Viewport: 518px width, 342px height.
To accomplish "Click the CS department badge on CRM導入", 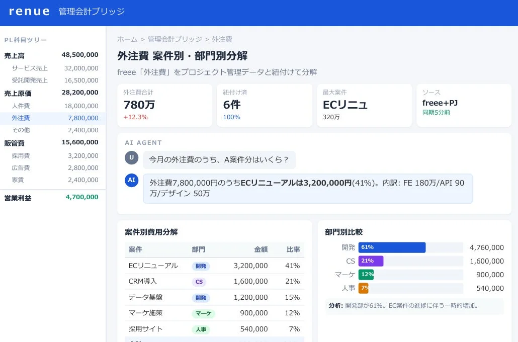I will (x=199, y=282).
